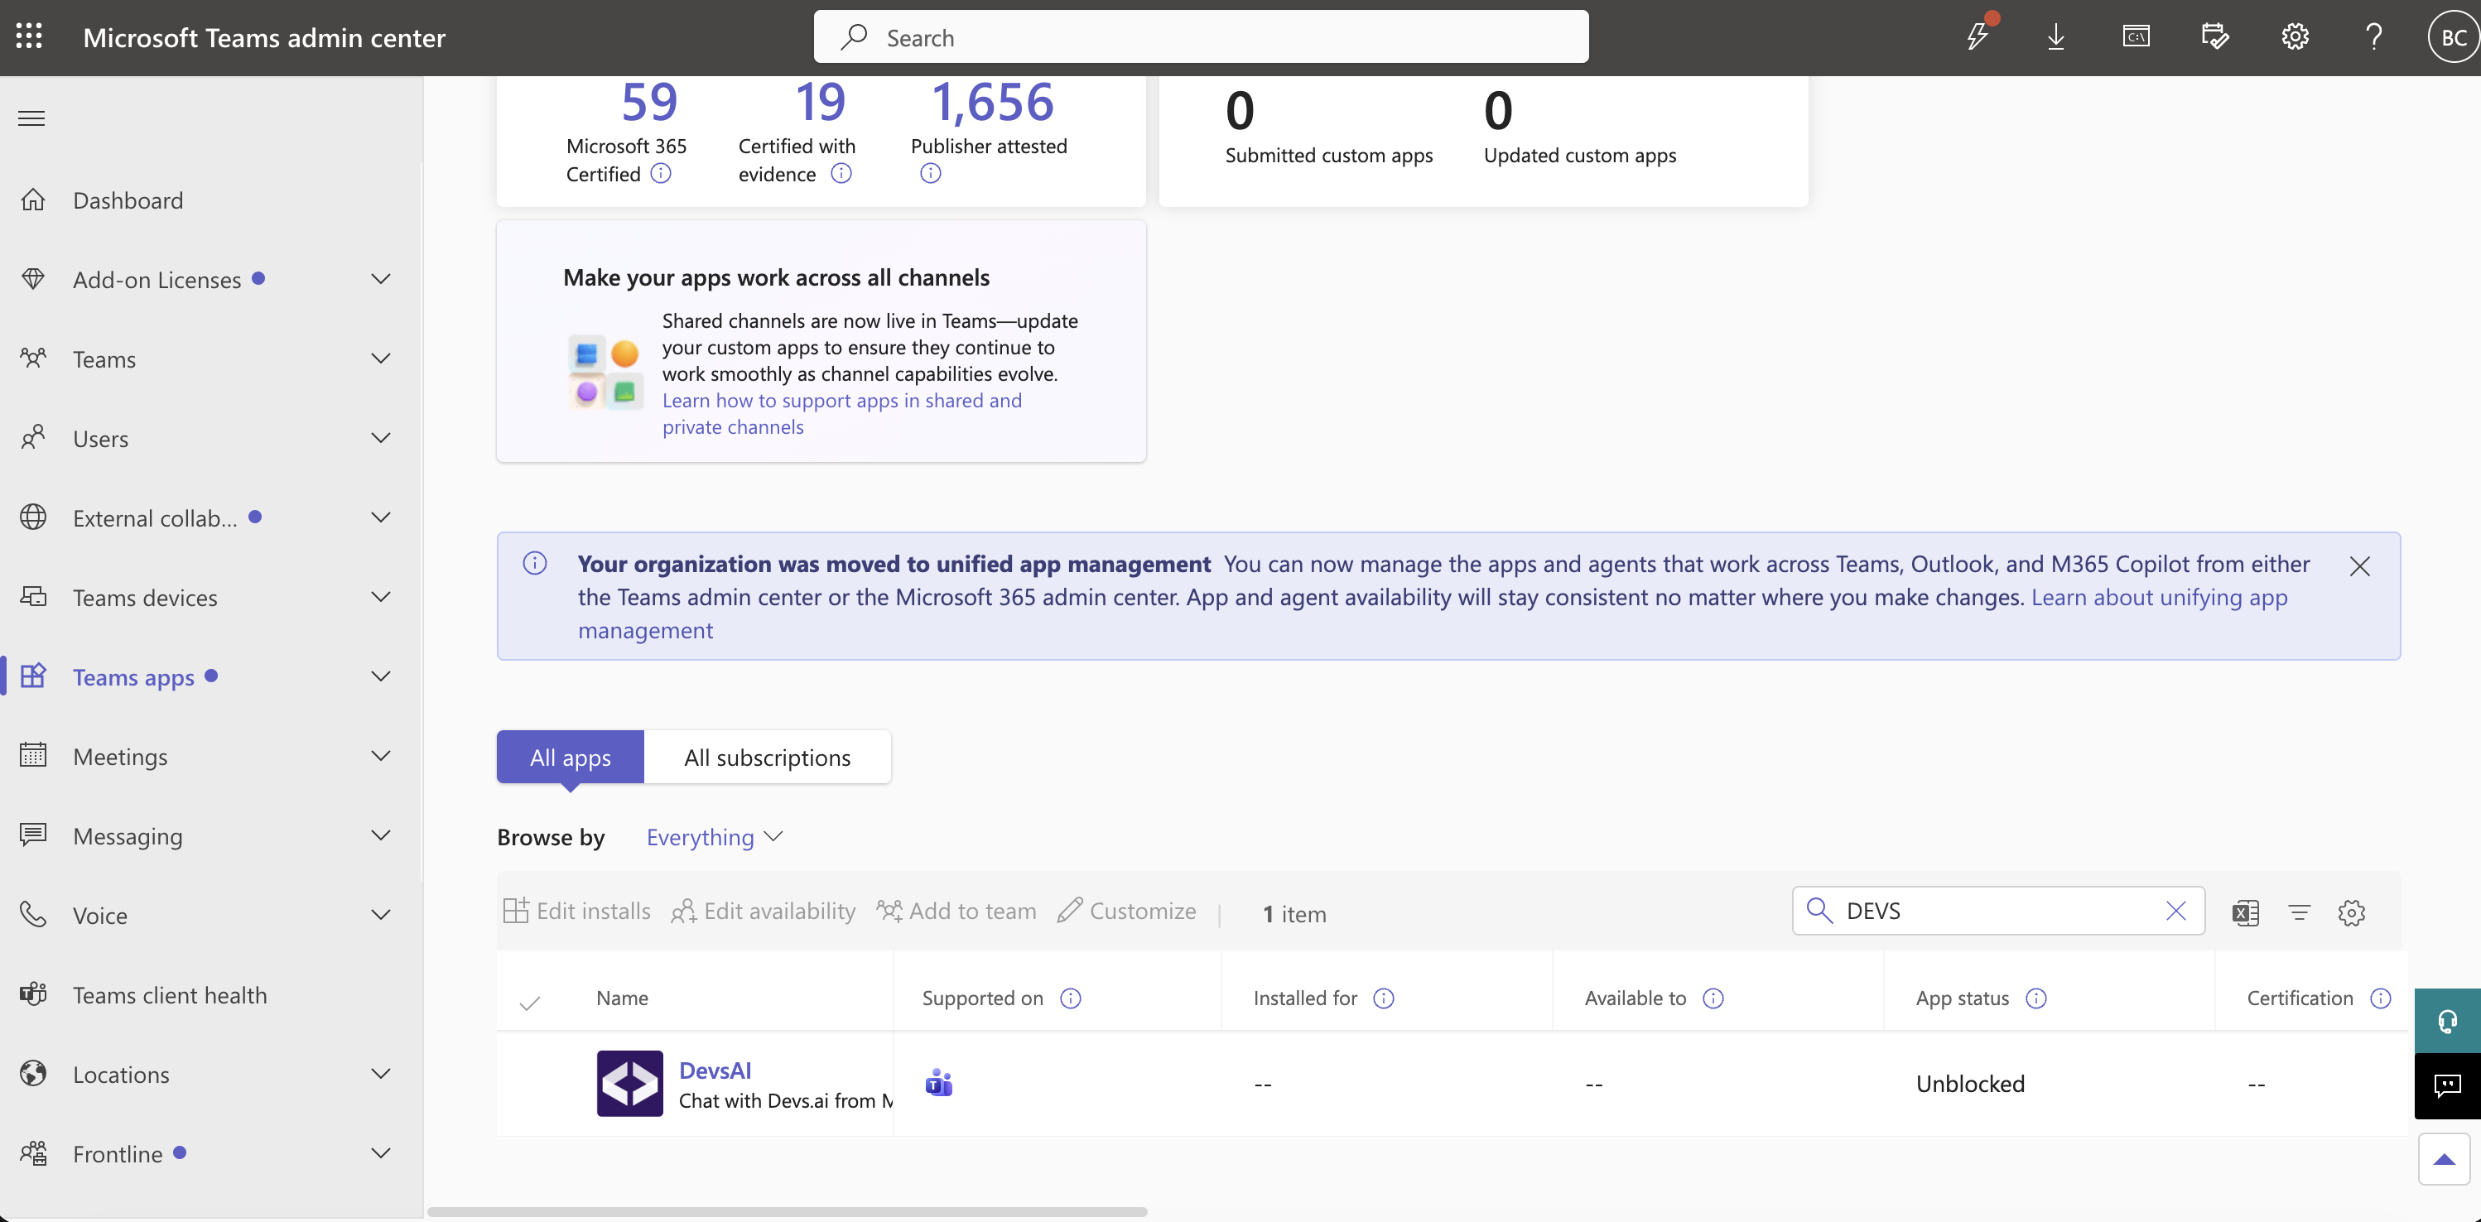Focus the app search field containing DEVS
2481x1222 pixels.
[x=1997, y=910]
